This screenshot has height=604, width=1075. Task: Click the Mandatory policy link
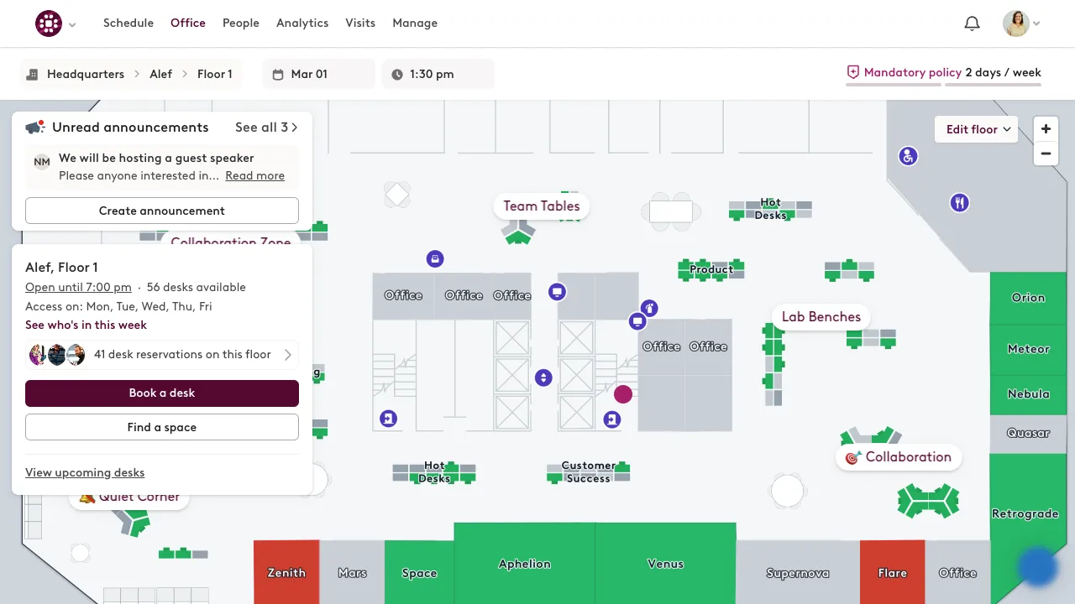click(x=913, y=72)
